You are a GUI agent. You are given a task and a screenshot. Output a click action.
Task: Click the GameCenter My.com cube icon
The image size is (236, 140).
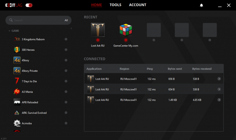pyautogui.click(x=126, y=30)
